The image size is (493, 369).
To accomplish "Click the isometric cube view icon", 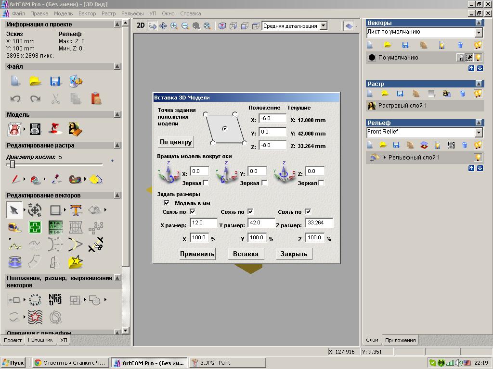I will (x=222, y=26).
